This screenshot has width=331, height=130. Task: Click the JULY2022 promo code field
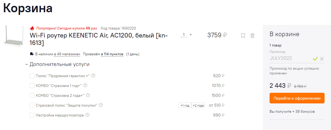[290, 58]
